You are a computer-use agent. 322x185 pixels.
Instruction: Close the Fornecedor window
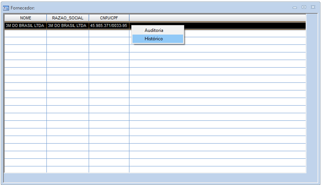(x=313, y=7)
